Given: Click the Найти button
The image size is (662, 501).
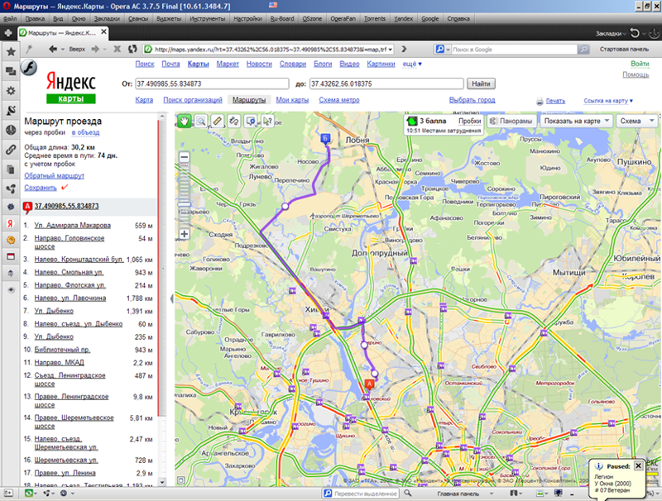Looking at the screenshot, I should tap(481, 84).
